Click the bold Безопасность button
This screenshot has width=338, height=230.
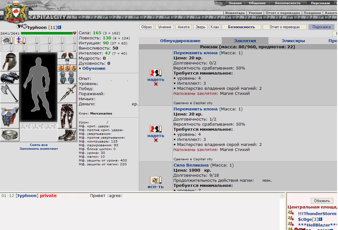[x=241, y=27]
